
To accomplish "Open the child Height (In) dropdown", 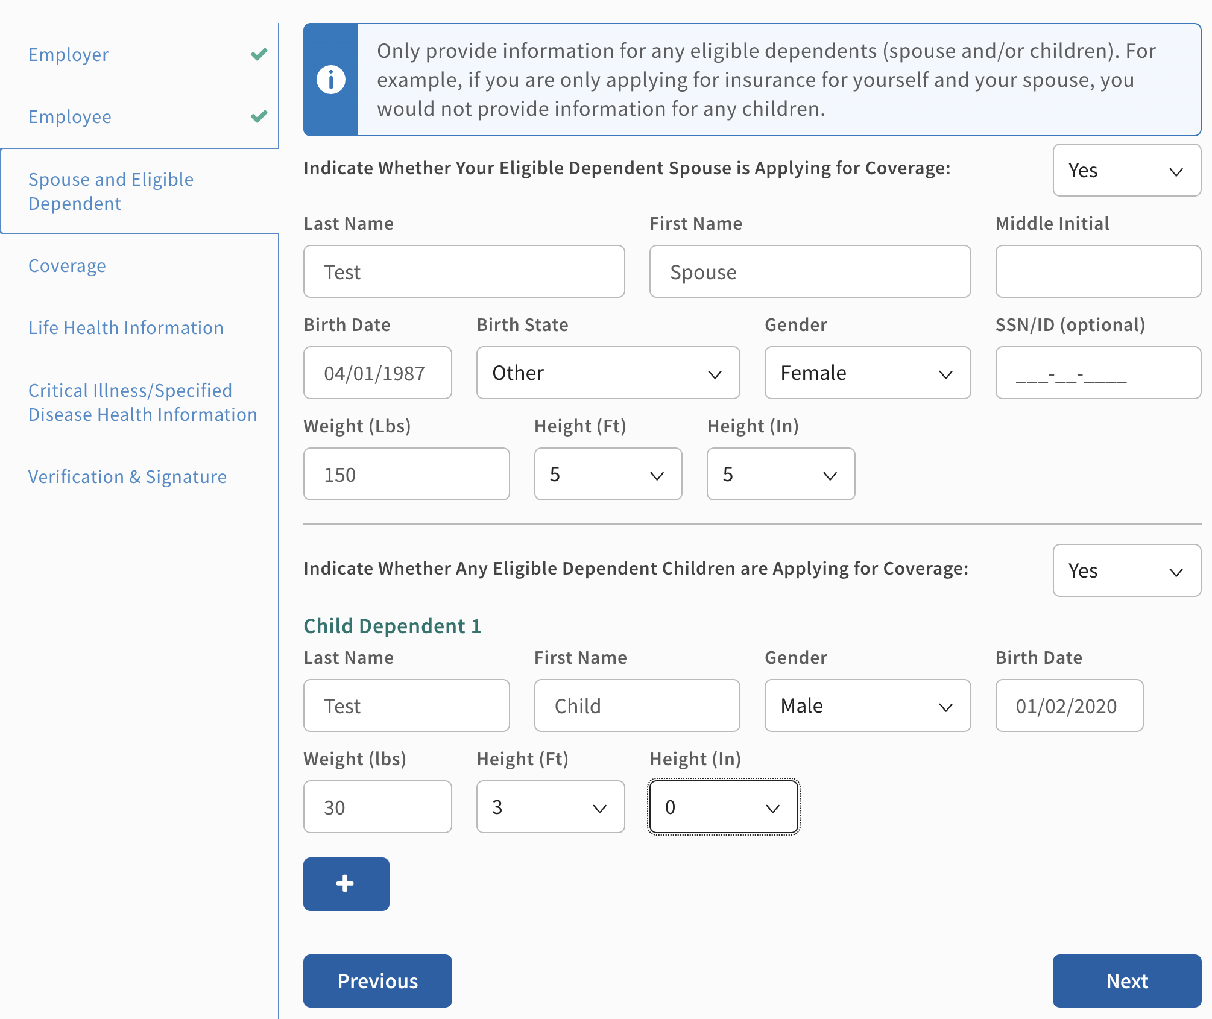I will [723, 807].
